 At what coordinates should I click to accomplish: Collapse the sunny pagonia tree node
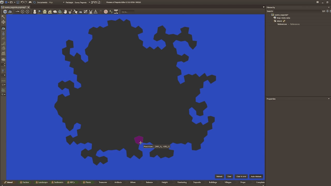click(269, 15)
